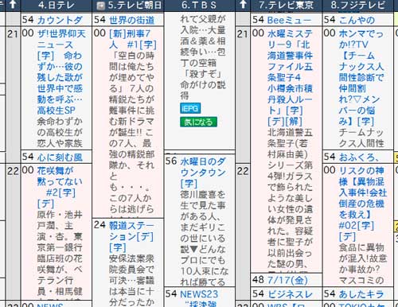Click description text 安保法案衆院委員会で
Image resolution: width=398 pixels, height=307 pixels.
coord(131,264)
